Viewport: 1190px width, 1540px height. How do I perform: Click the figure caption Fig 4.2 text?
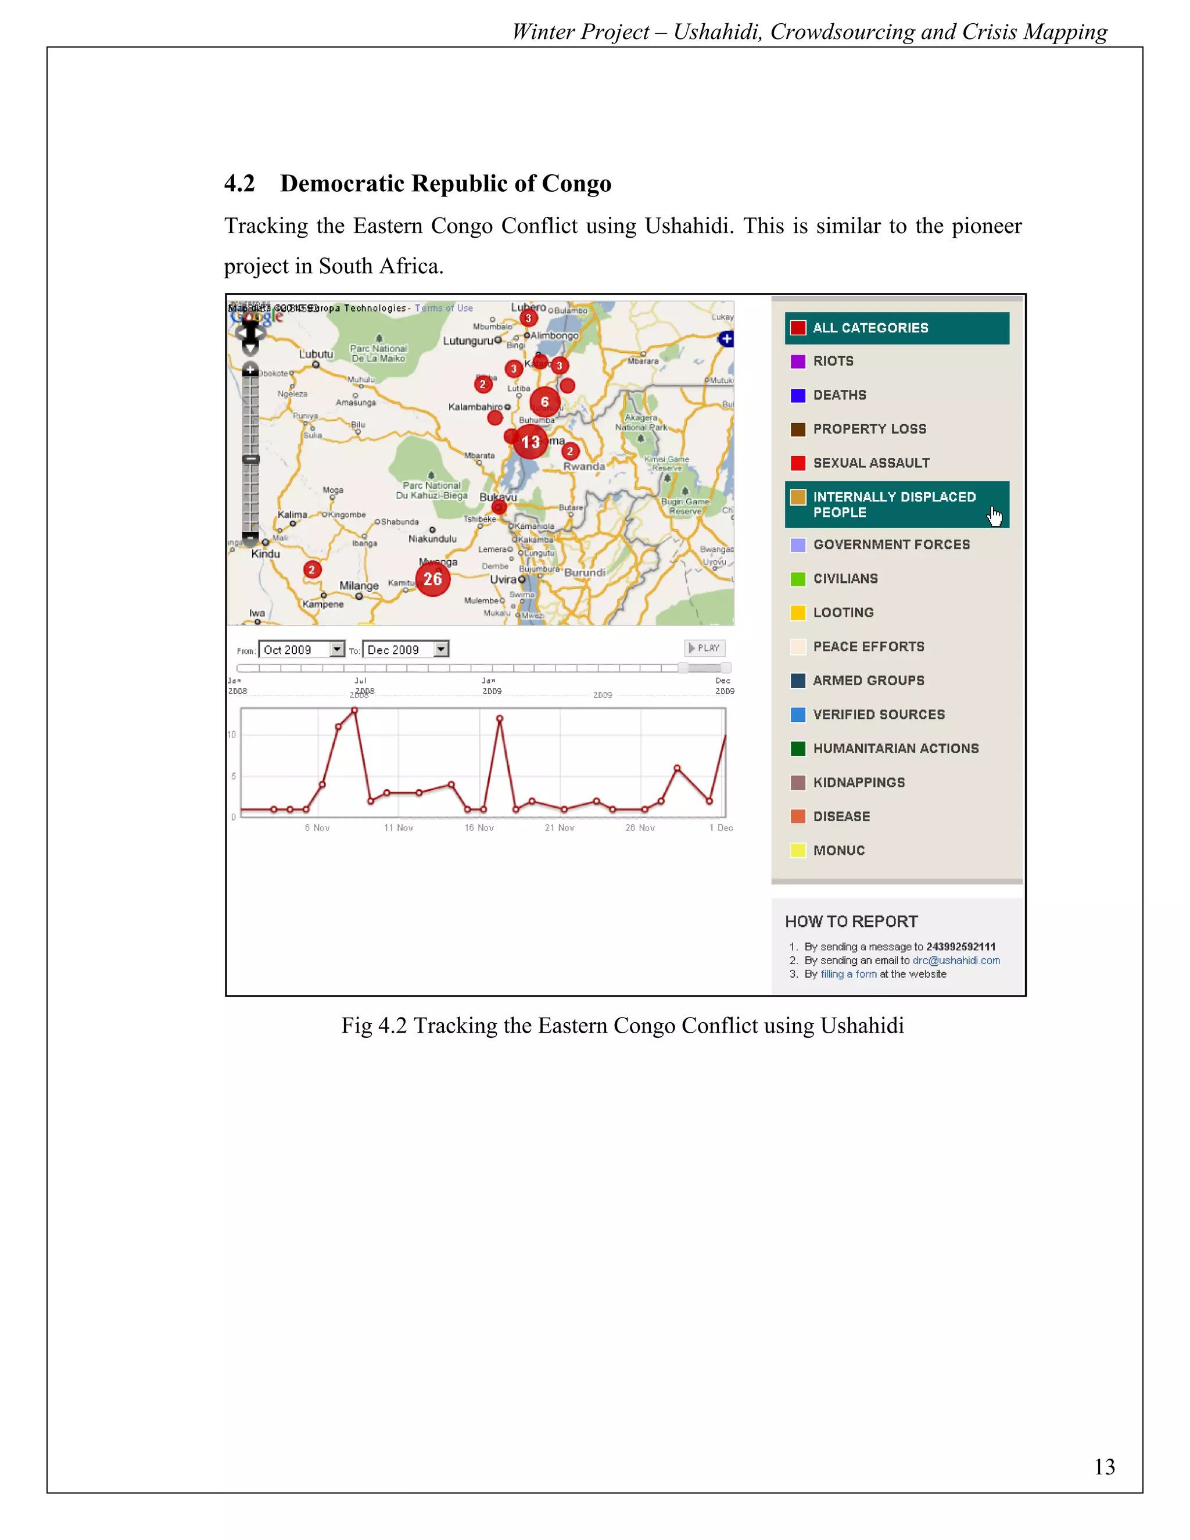click(622, 1025)
